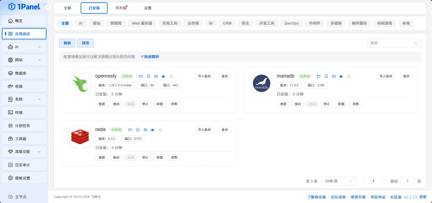Toggle the mariadb favorite star
Viewport: 432px width, 203px height.
[349, 76]
